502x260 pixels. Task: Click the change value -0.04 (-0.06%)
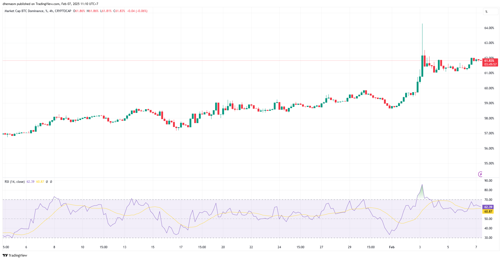137,11
